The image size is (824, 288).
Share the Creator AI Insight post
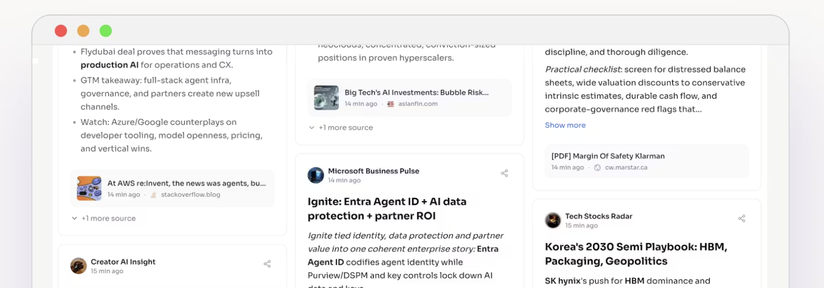coord(267,264)
